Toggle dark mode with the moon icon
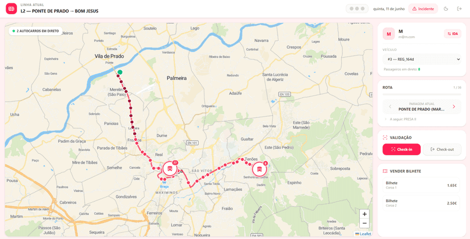 pos(446,8)
